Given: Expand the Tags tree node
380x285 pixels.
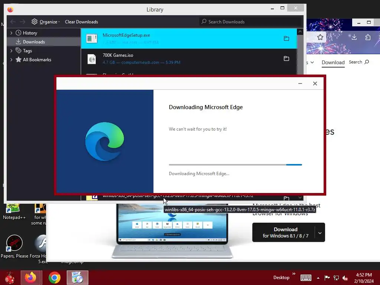Looking at the screenshot, I should pyautogui.click(x=11, y=50).
